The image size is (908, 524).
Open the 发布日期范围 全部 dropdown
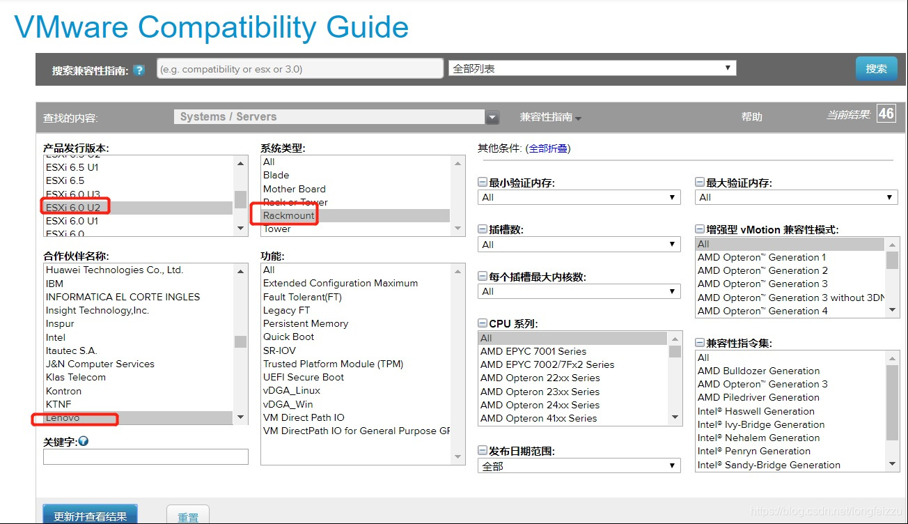[579, 466]
